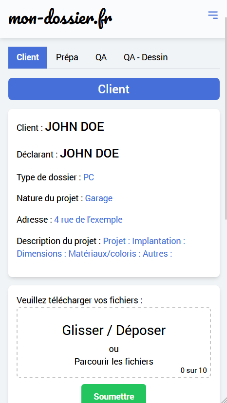The height and width of the screenshot is (403, 227).
Task: Click the Client name JOHN DOE
Action: [x=75, y=127]
